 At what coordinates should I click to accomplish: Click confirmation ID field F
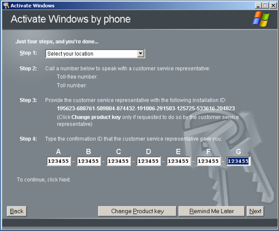(209, 161)
